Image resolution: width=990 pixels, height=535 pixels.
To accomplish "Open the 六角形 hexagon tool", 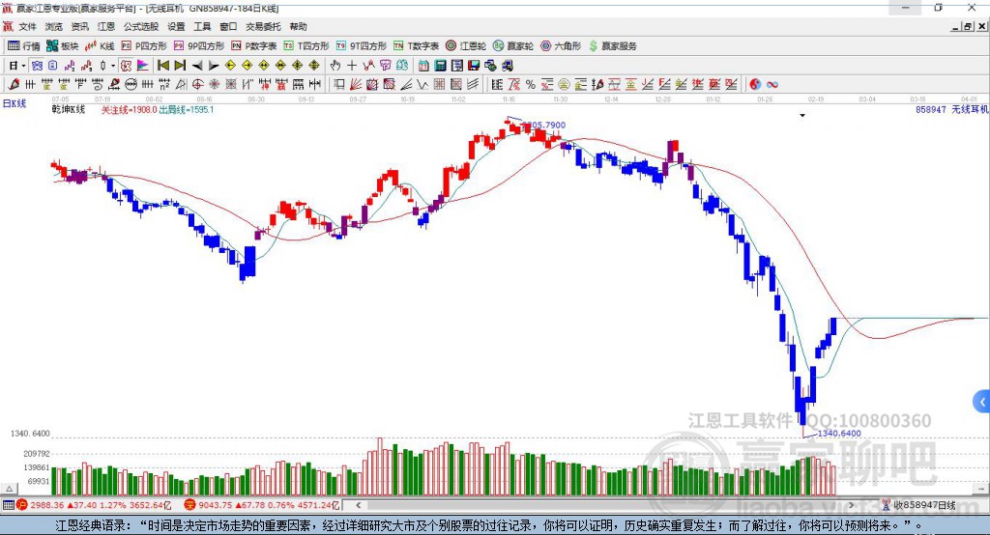I will (561, 46).
